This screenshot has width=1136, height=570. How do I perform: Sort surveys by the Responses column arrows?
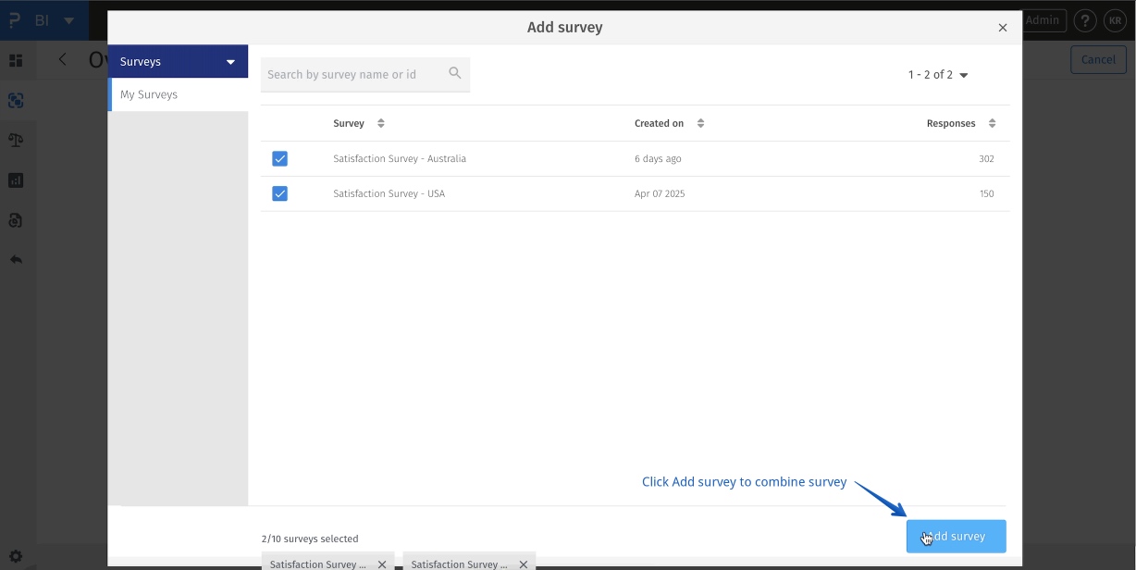pos(992,122)
